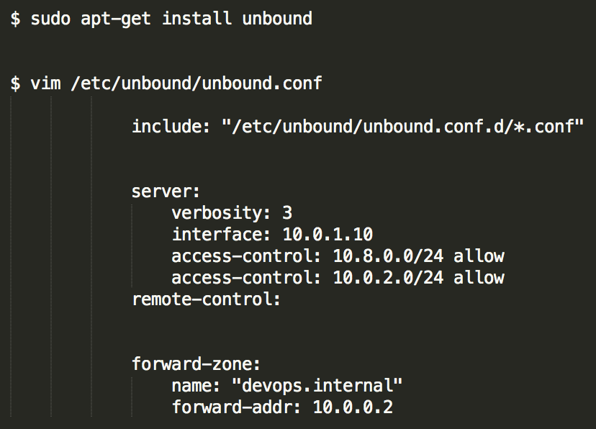
Task: Click the 'name:' key under forward-zone
Action: pyautogui.click(x=196, y=386)
